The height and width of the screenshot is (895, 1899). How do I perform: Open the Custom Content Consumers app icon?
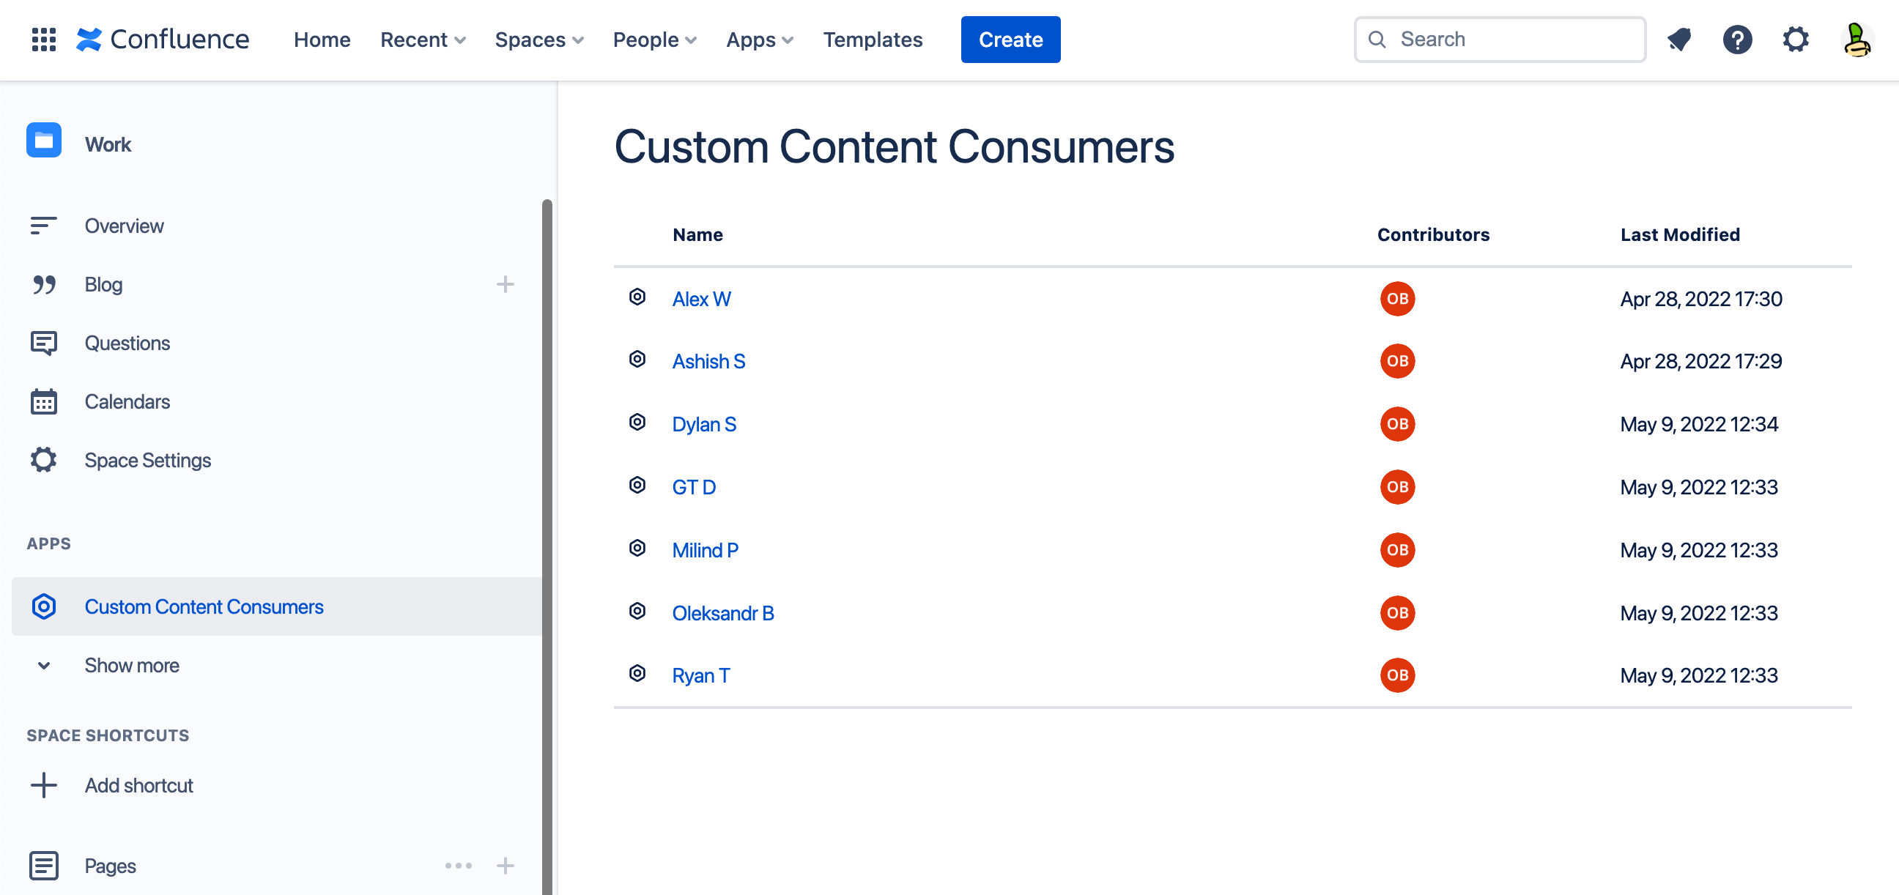(43, 606)
